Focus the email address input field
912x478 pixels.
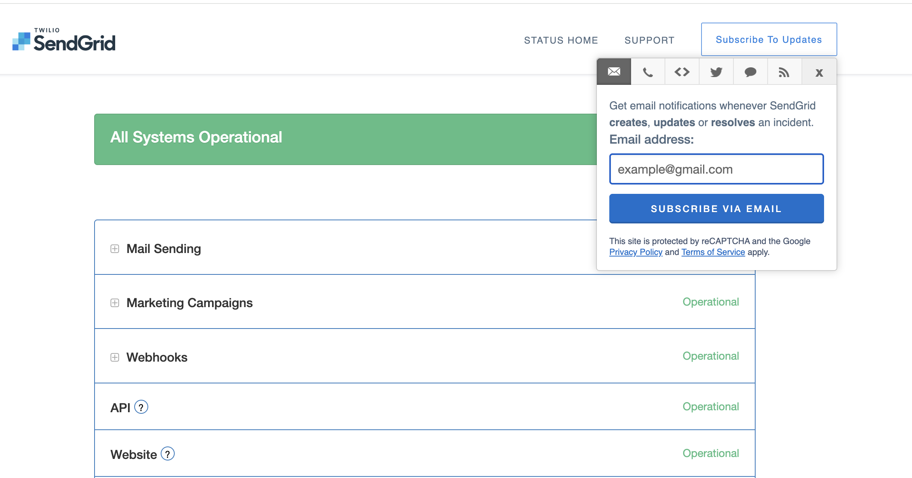[x=716, y=169]
